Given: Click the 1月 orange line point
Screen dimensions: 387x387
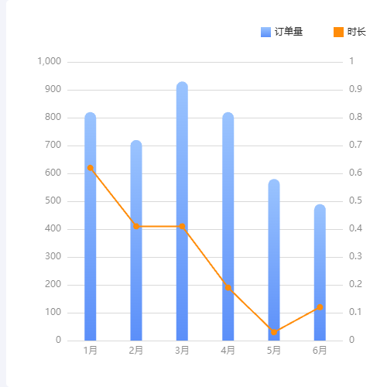Looking at the screenshot, I should (x=91, y=168).
